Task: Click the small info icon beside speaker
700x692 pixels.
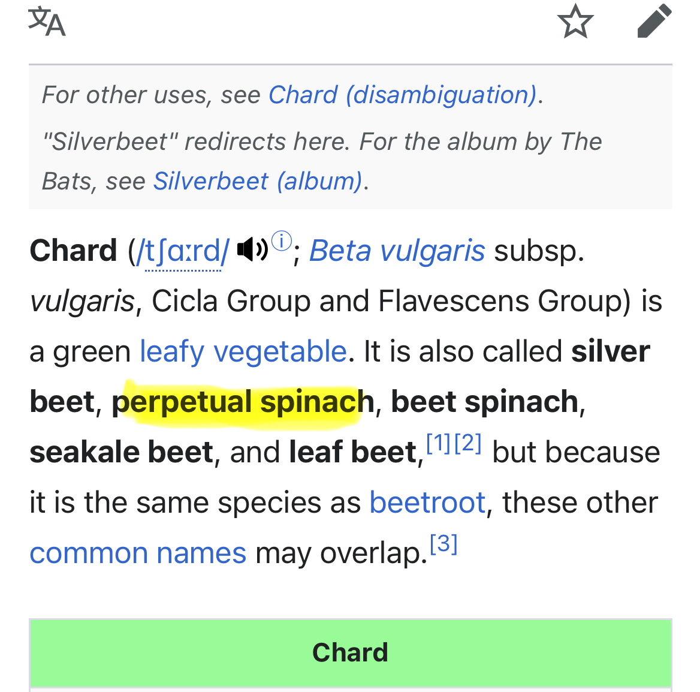Action: 282,241
